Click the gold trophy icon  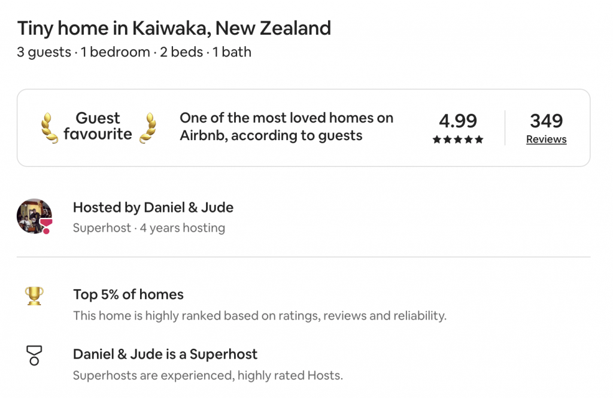click(x=34, y=296)
